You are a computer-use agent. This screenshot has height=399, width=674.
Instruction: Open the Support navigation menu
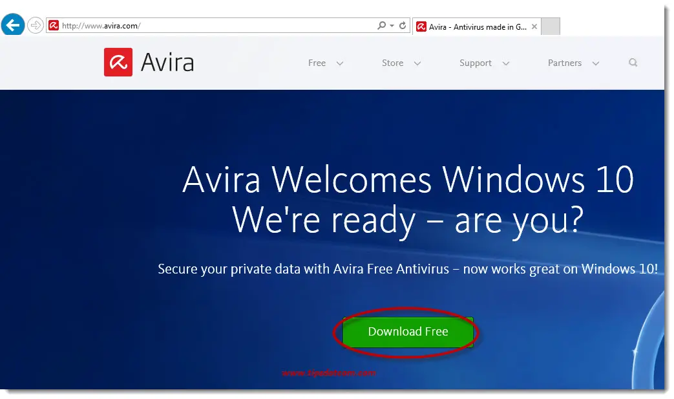(x=476, y=63)
